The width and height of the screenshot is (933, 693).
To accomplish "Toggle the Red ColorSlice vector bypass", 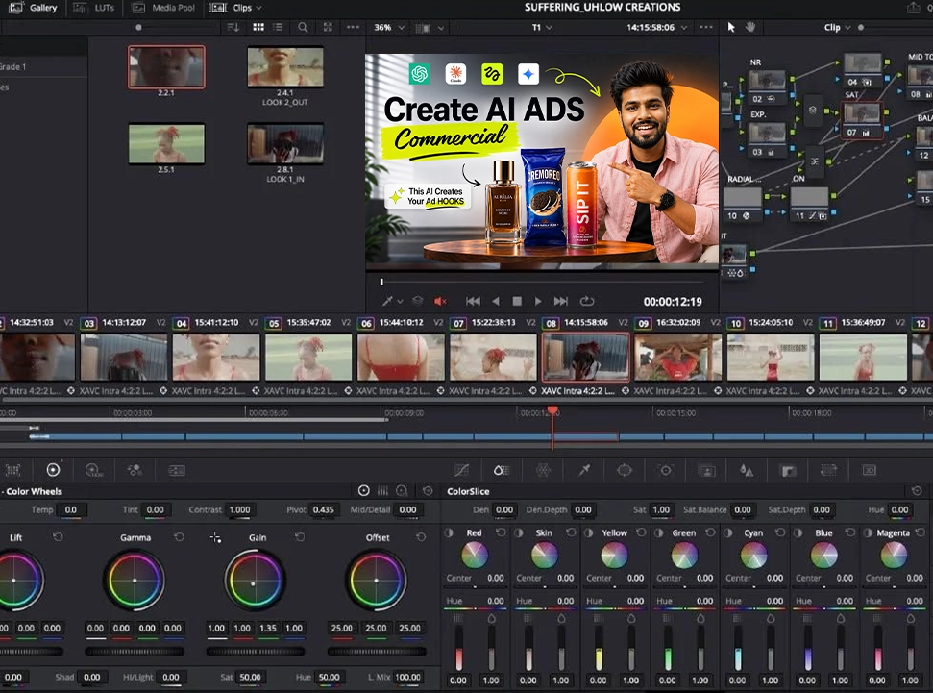I will 450,532.
